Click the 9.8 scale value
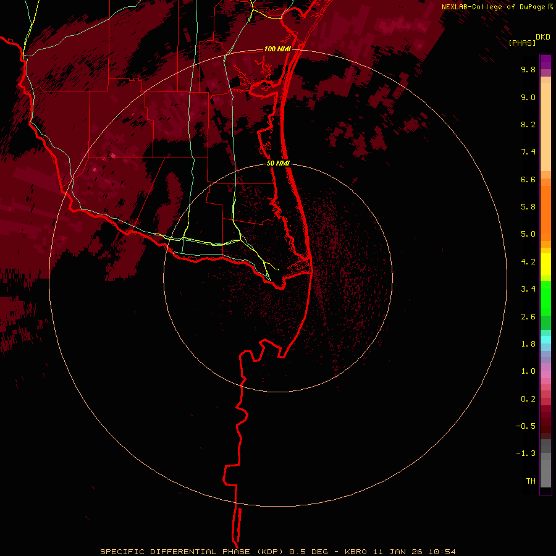556x556 pixels. click(528, 69)
